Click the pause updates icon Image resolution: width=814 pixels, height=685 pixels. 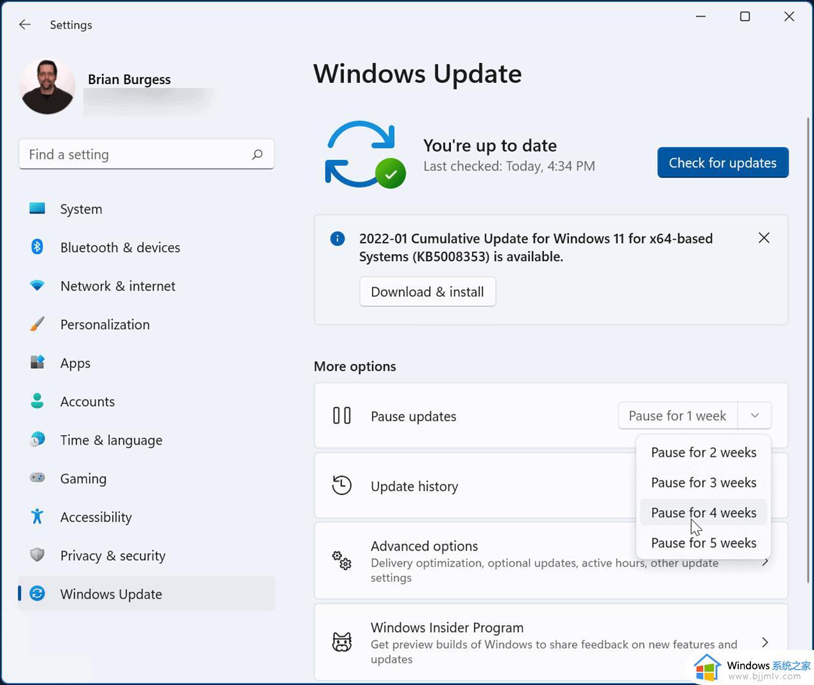pyautogui.click(x=342, y=415)
